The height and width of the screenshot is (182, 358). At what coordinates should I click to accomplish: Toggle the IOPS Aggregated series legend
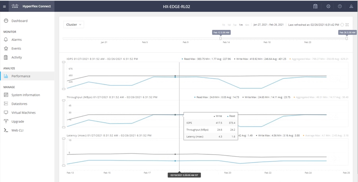319,59
